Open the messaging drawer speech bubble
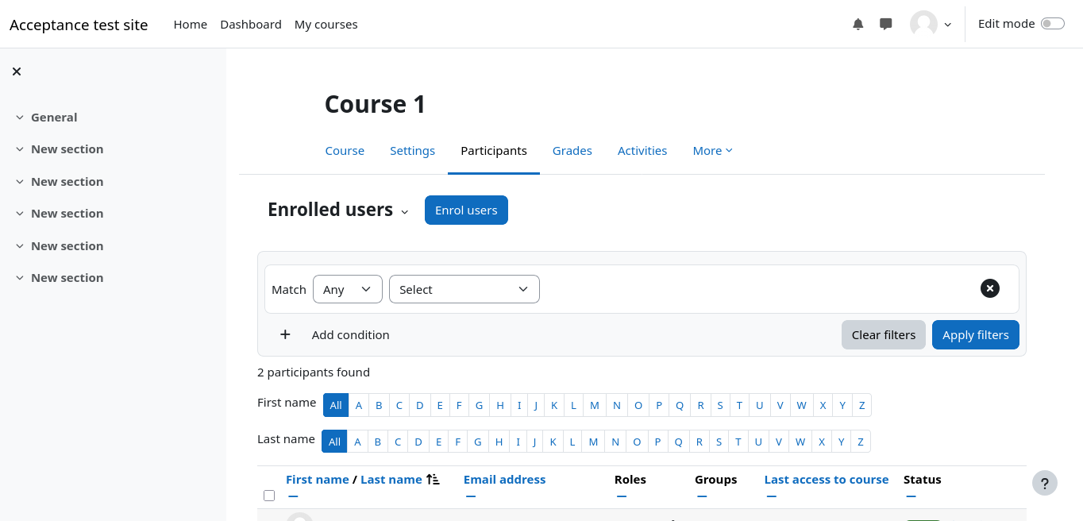This screenshot has height=521, width=1083. pos(886,25)
